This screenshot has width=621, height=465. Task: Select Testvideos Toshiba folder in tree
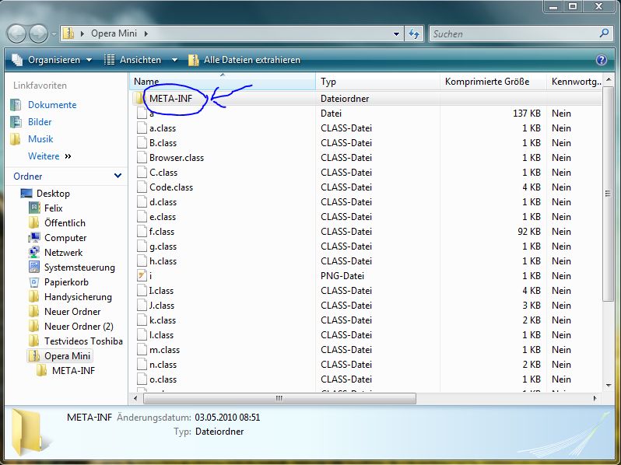(83, 341)
